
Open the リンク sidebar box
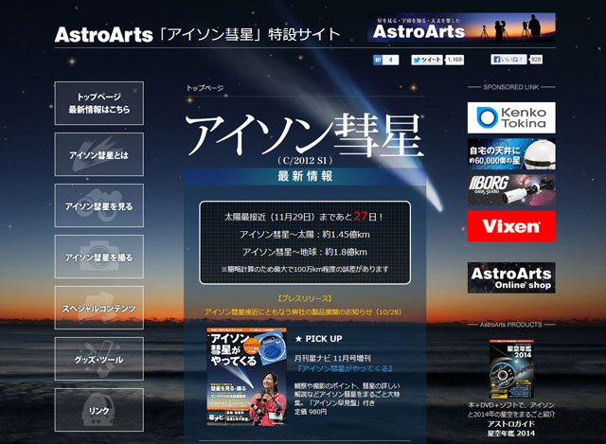pos(98,410)
